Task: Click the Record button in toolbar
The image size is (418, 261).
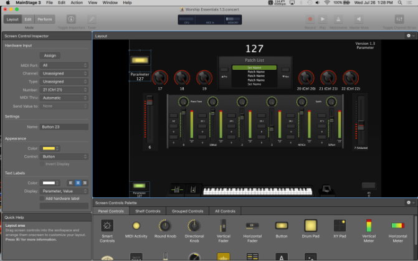Action: click(x=310, y=19)
